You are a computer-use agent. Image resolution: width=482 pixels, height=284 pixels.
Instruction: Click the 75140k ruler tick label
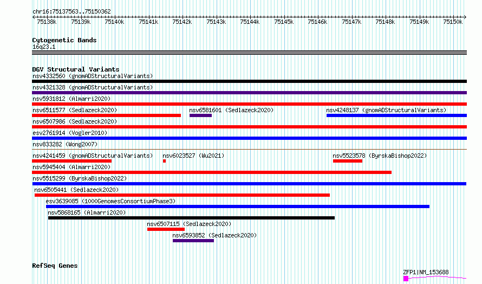(114, 22)
